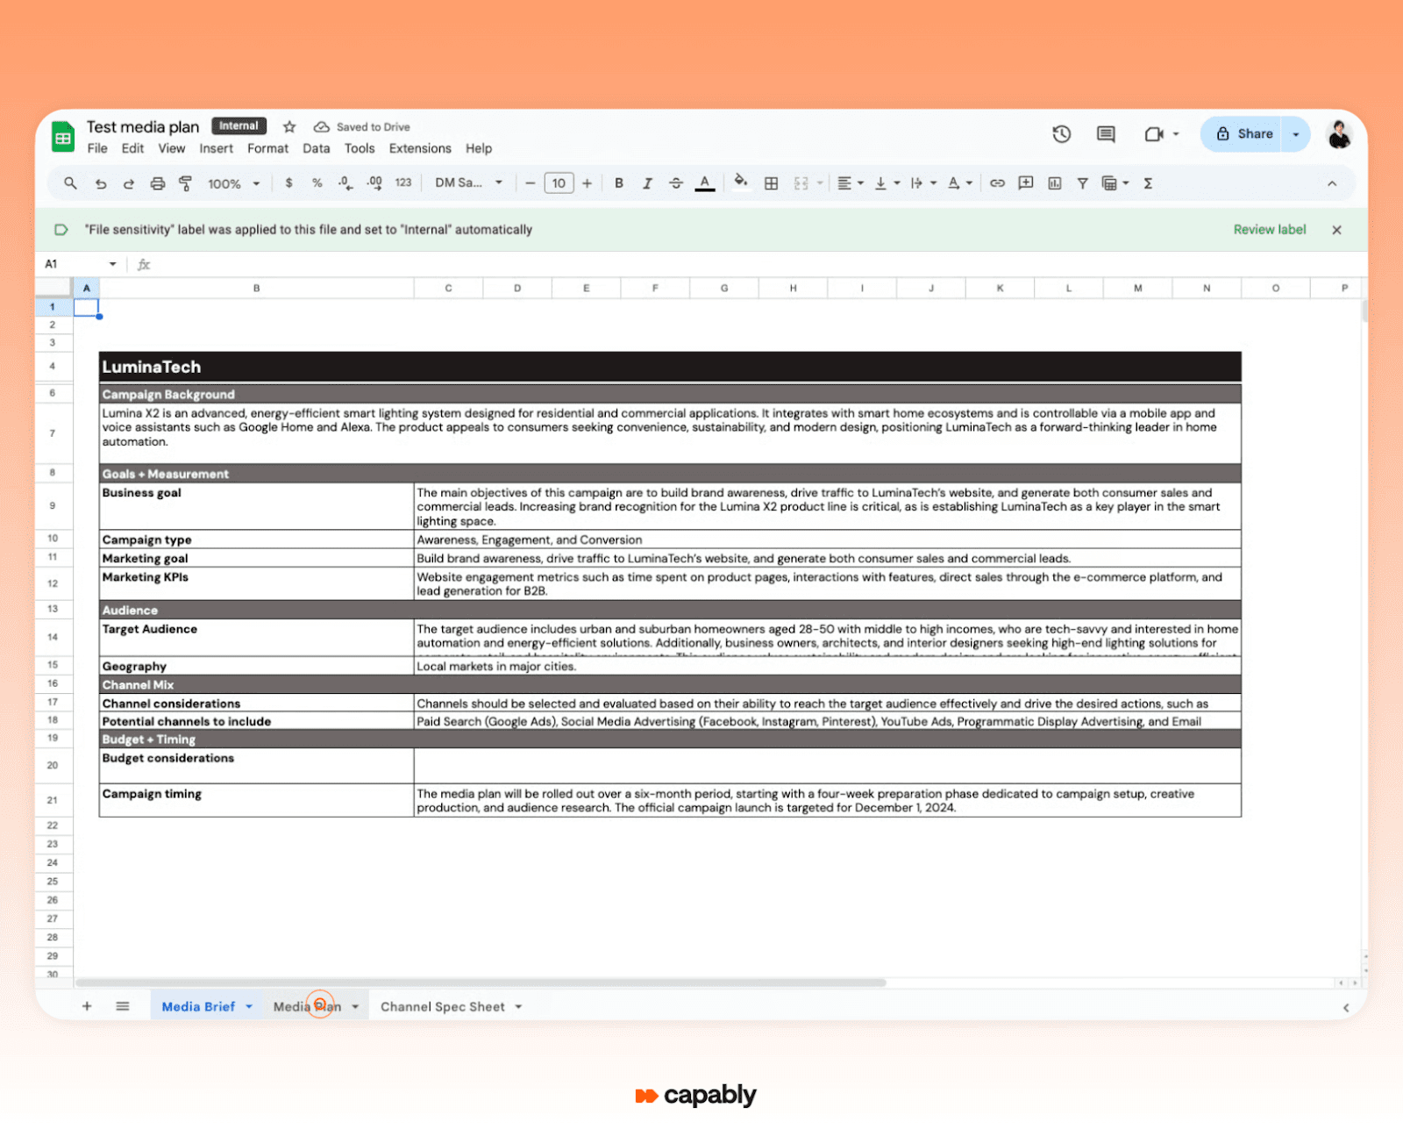The height and width of the screenshot is (1129, 1403).
Task: Open the Help menu
Action: pyautogui.click(x=479, y=148)
